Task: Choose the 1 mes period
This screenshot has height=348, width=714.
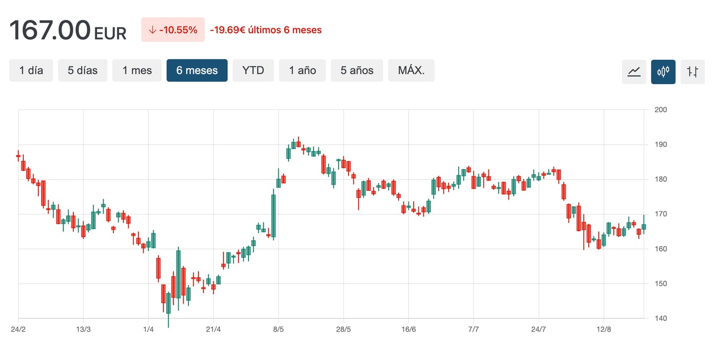Action: [137, 70]
